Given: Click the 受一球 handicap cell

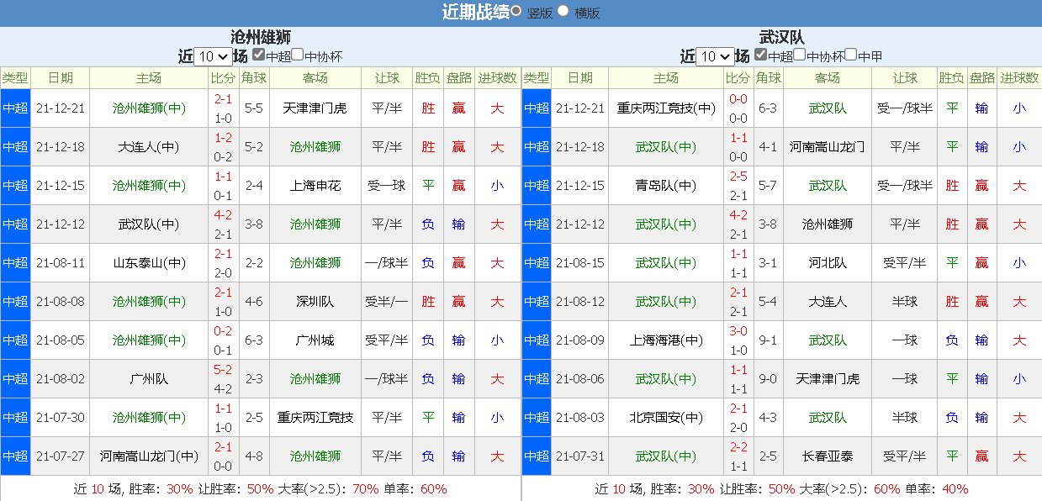Looking at the screenshot, I should tap(387, 185).
